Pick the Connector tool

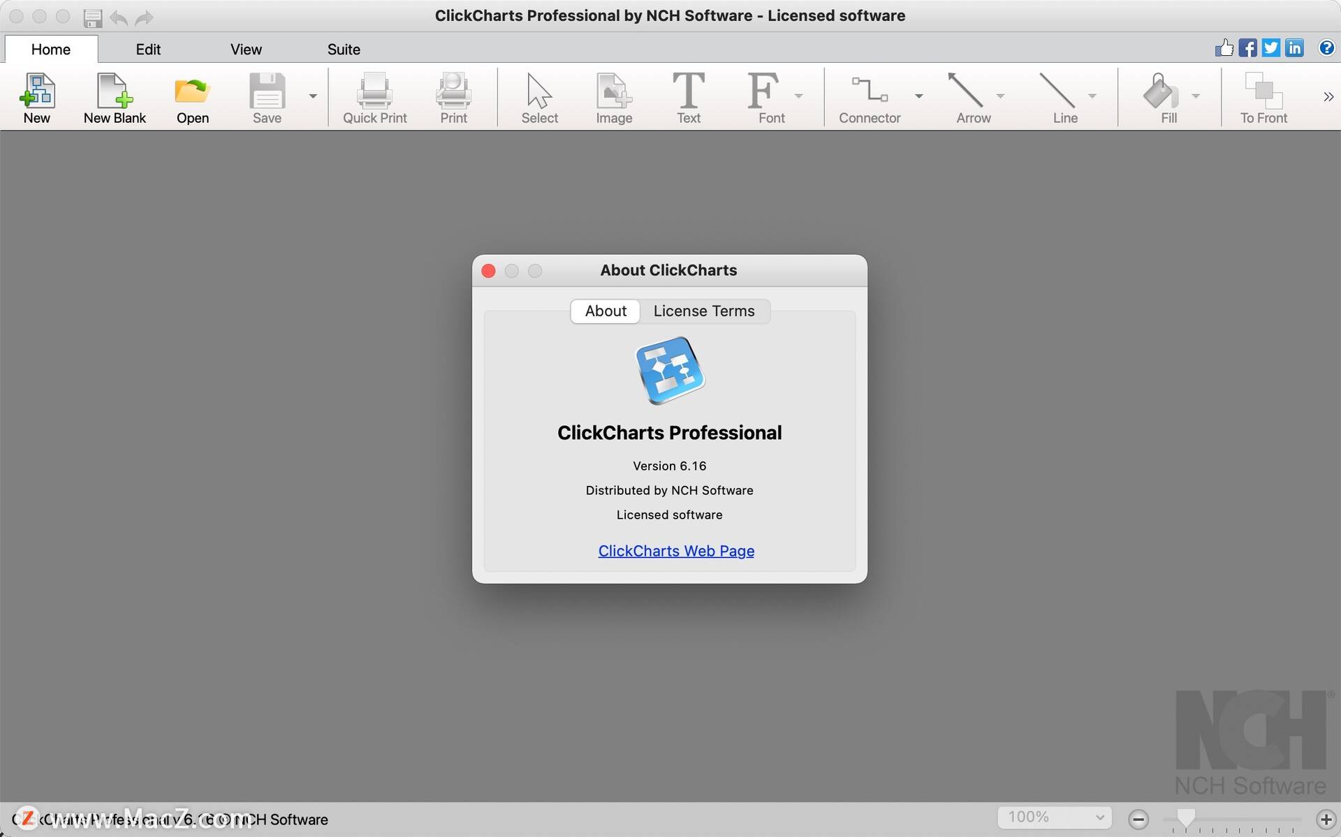pos(868,98)
